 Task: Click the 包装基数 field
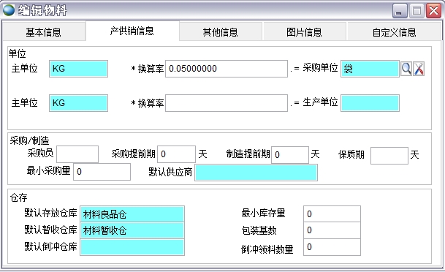coord(332,230)
